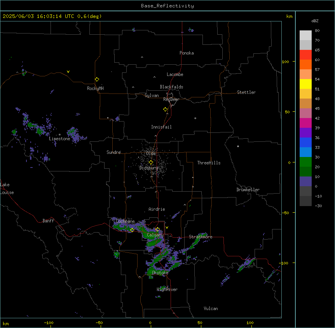
Task: Click the violet 36-39 dBZ legend swatch
Action: pyautogui.click(x=305, y=133)
